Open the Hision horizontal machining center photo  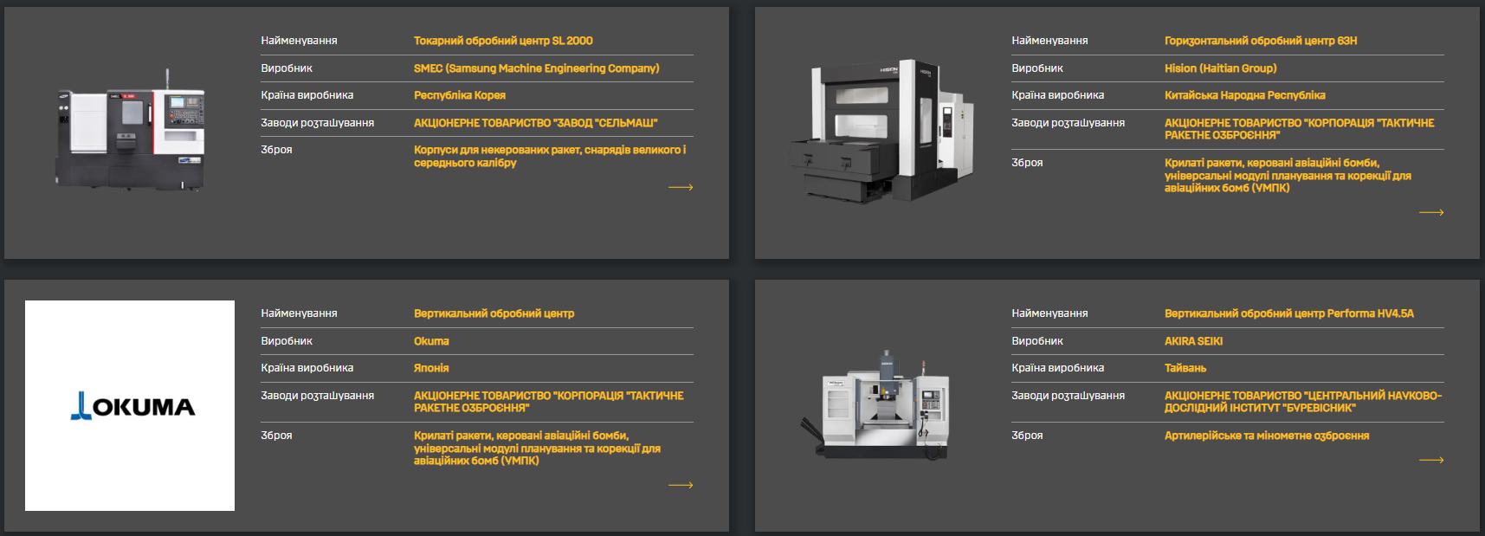[x=881, y=132]
